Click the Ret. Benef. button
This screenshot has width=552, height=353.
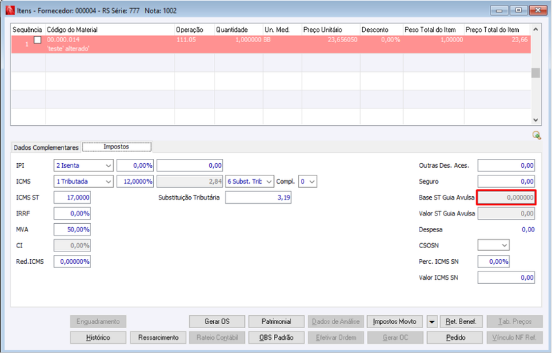[461, 321]
